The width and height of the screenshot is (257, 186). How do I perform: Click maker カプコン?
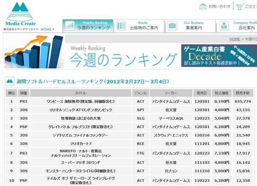pyautogui.click(x=171, y=171)
